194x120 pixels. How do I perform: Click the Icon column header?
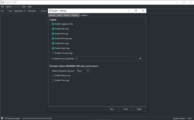(x=10, y=11)
